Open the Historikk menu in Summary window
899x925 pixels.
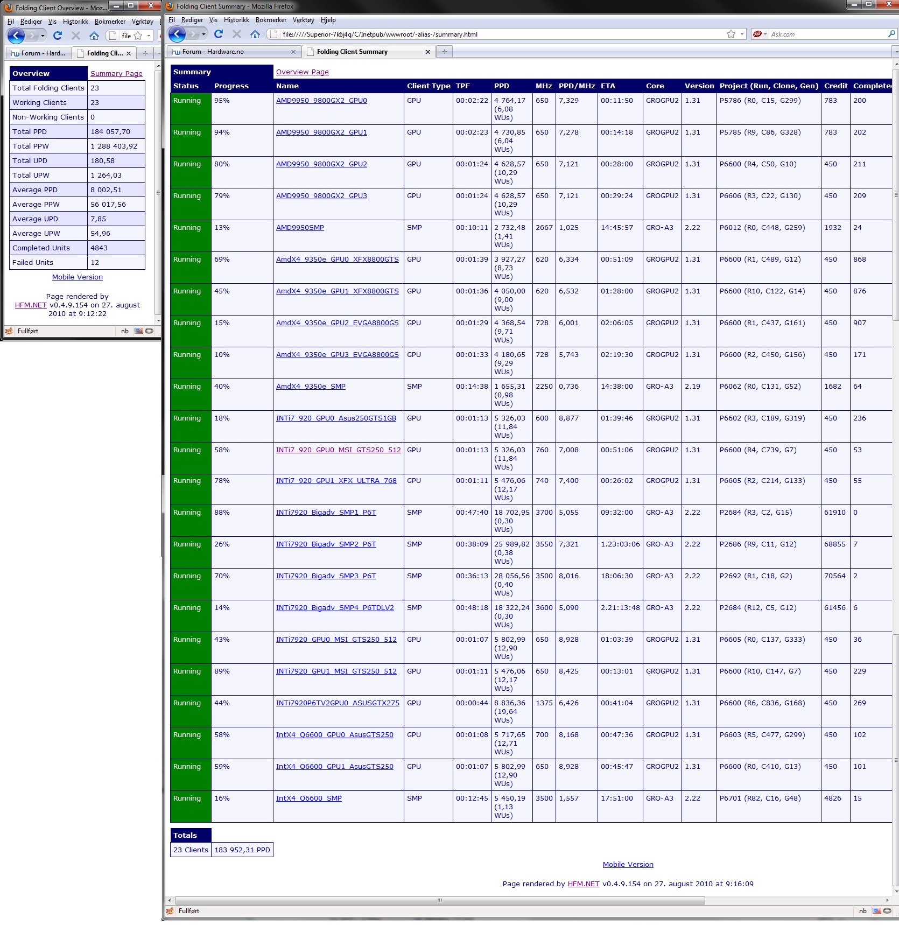[236, 20]
